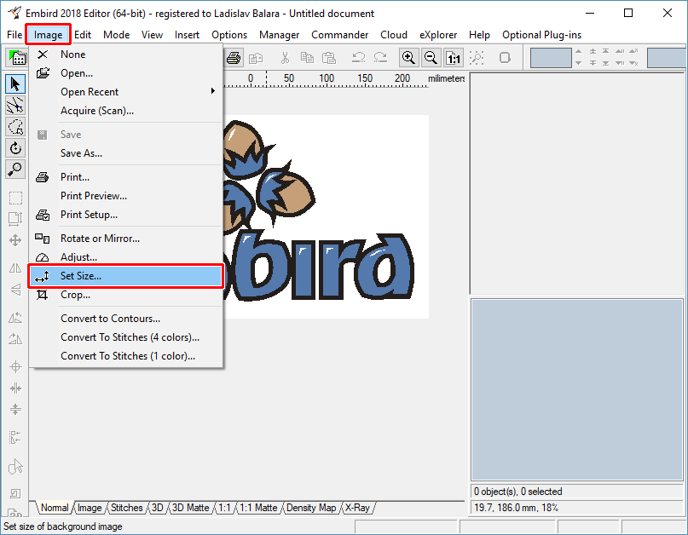Open the Manager menu

pos(279,35)
